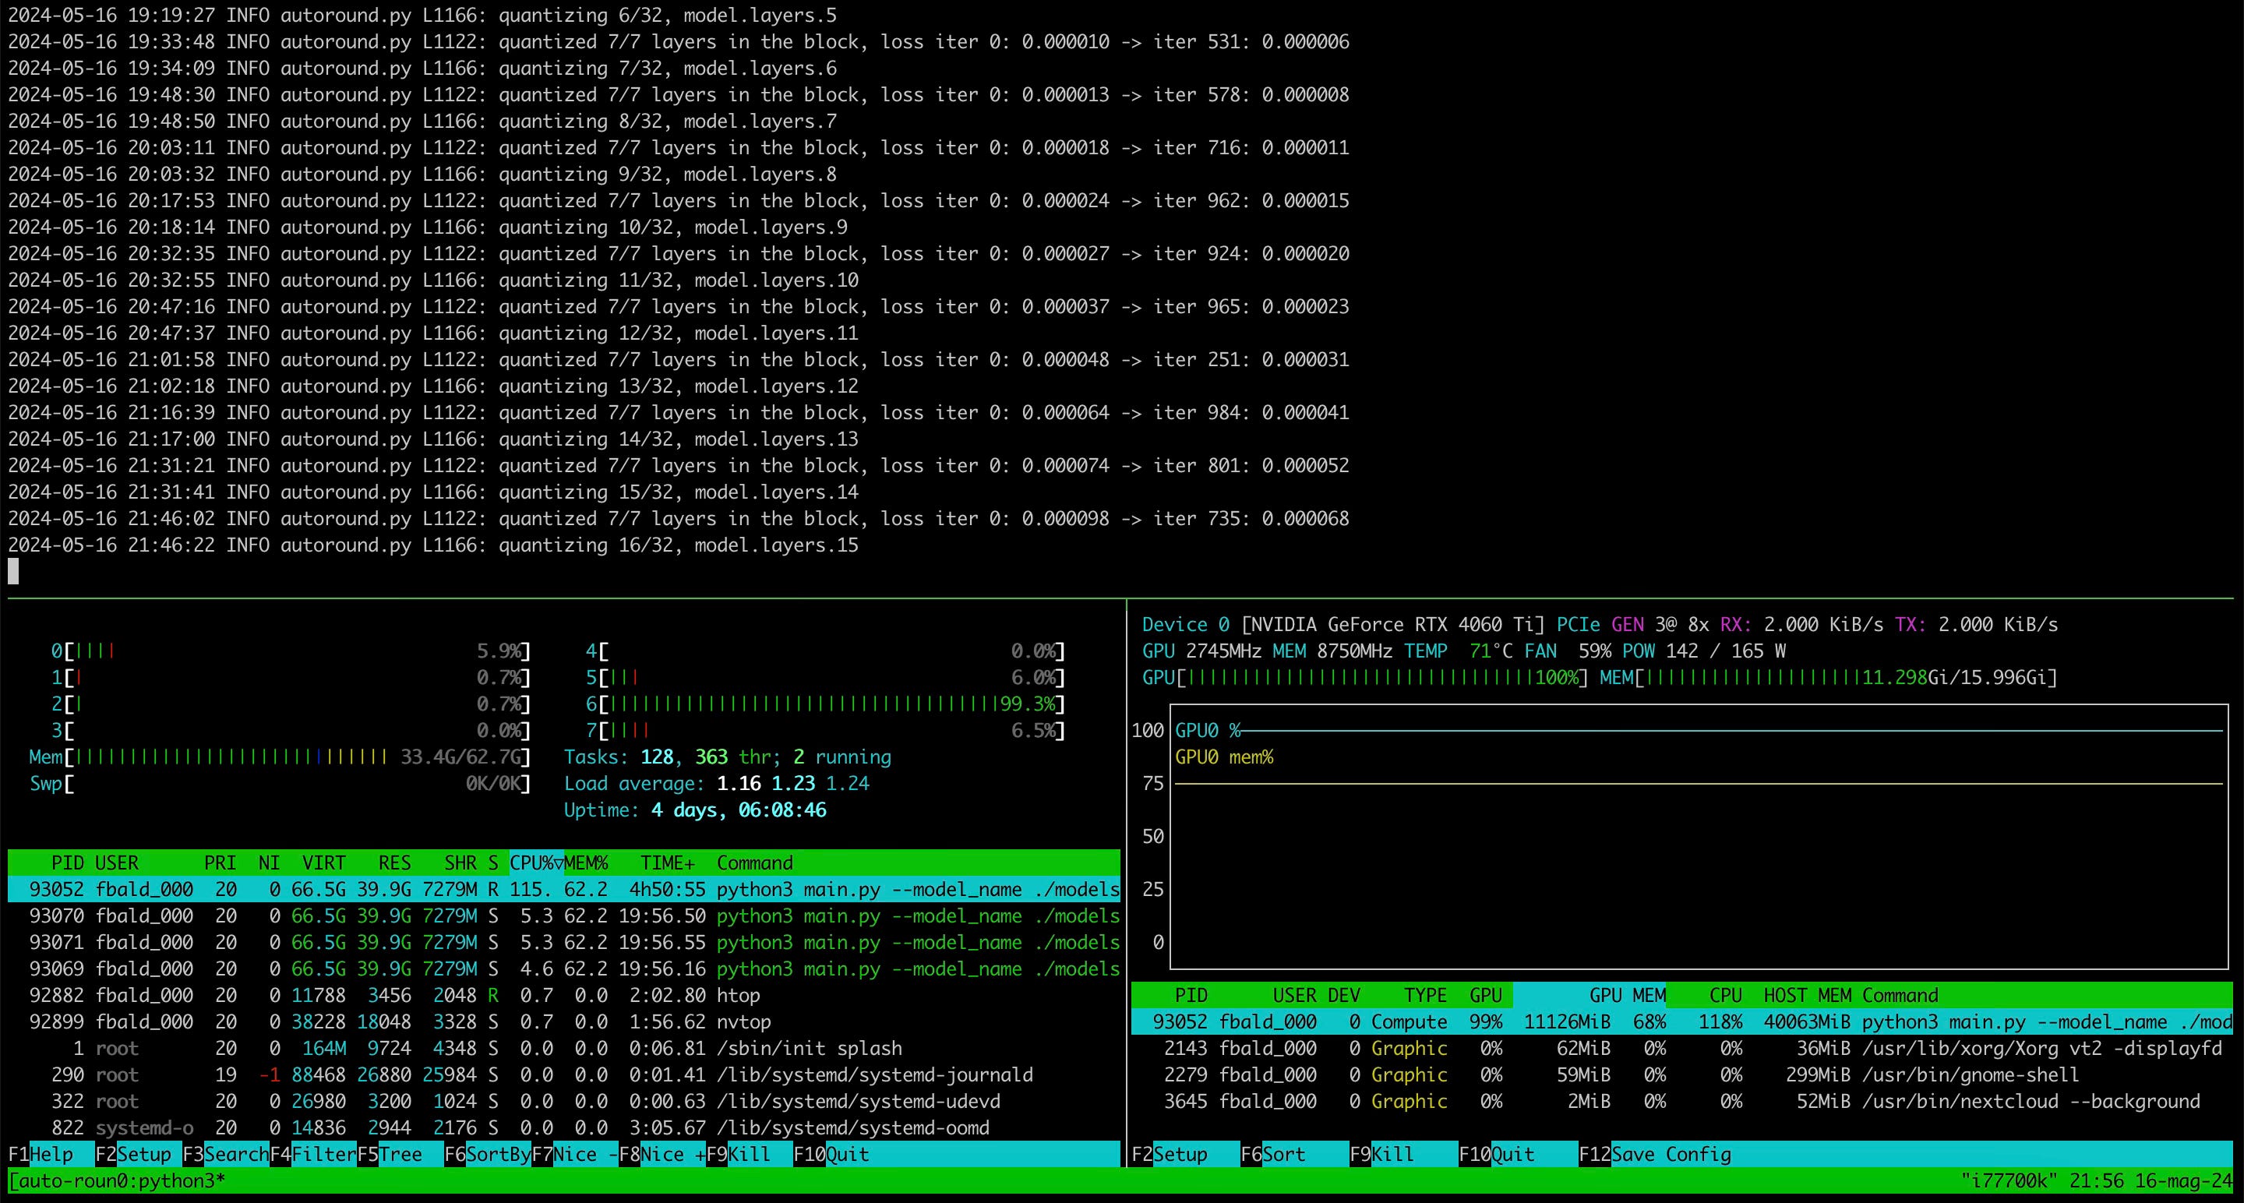Click htop Command column header
Viewport: 2244px width, 1203px height.
(x=754, y=863)
